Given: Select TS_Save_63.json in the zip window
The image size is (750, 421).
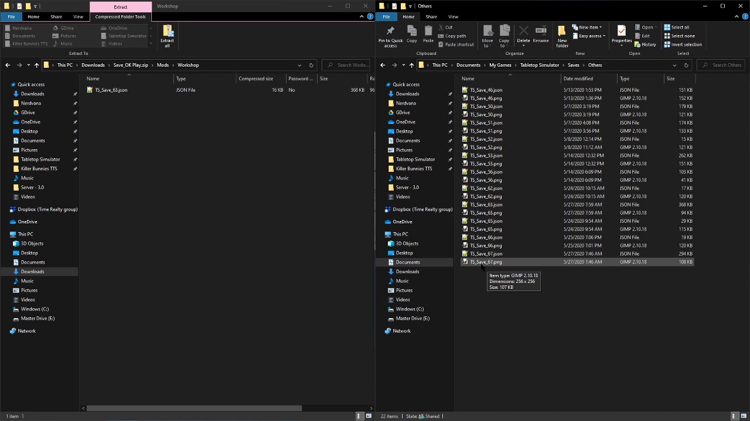Looking at the screenshot, I should (x=111, y=90).
